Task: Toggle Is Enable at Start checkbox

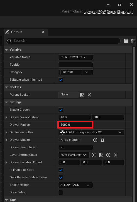Action: coord(61,170)
